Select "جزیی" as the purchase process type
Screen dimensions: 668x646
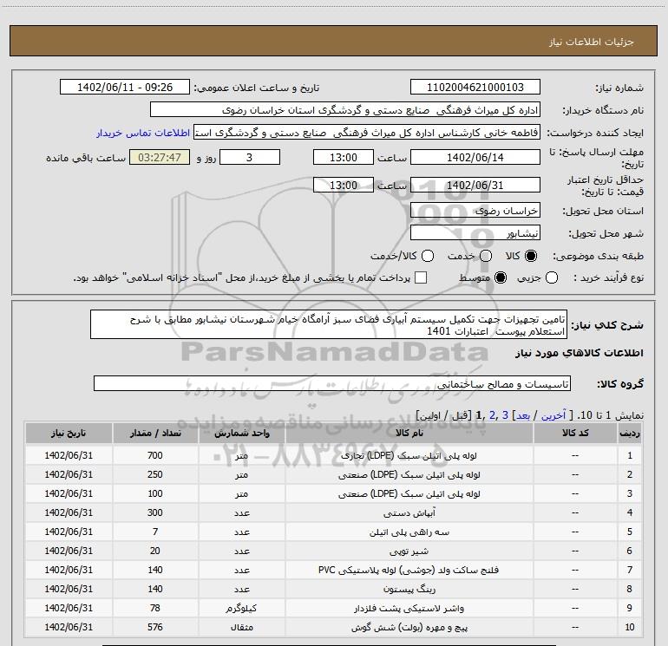coord(578,278)
